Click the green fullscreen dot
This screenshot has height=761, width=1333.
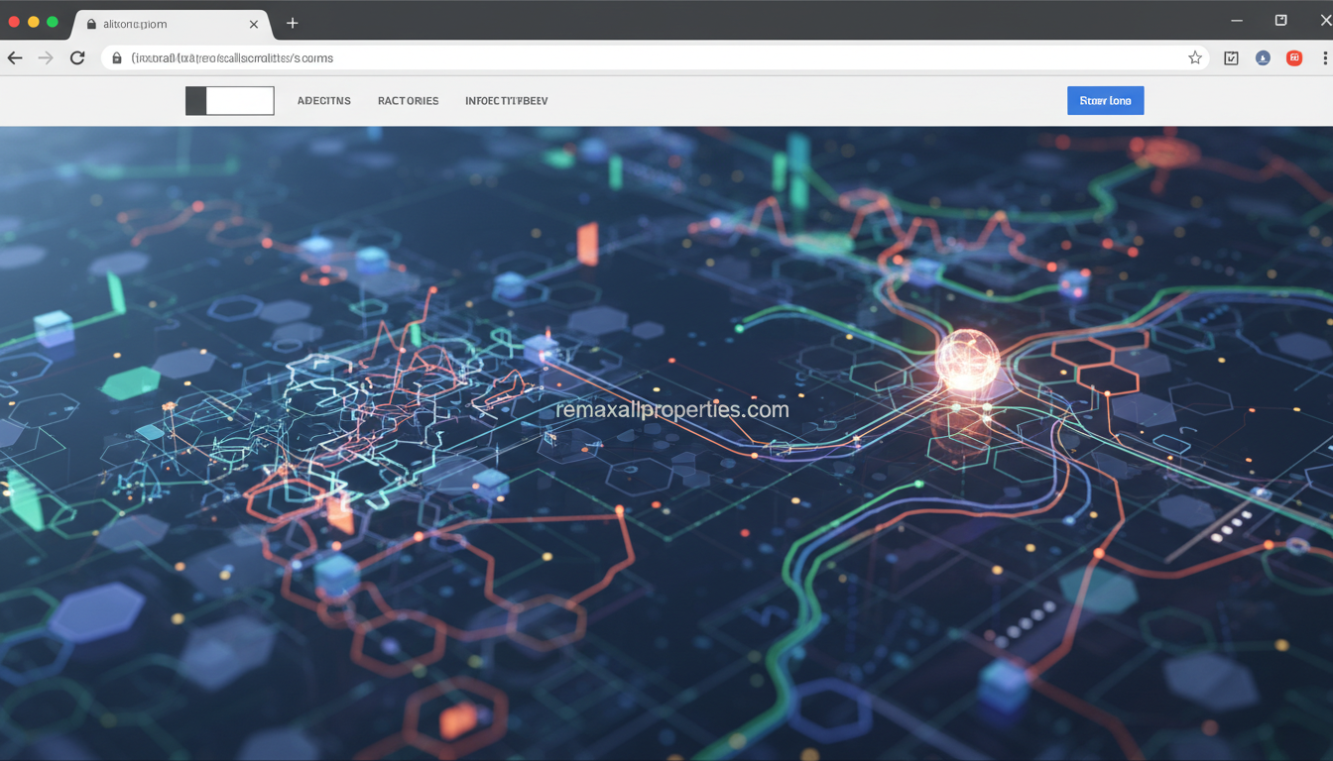pyautogui.click(x=53, y=22)
